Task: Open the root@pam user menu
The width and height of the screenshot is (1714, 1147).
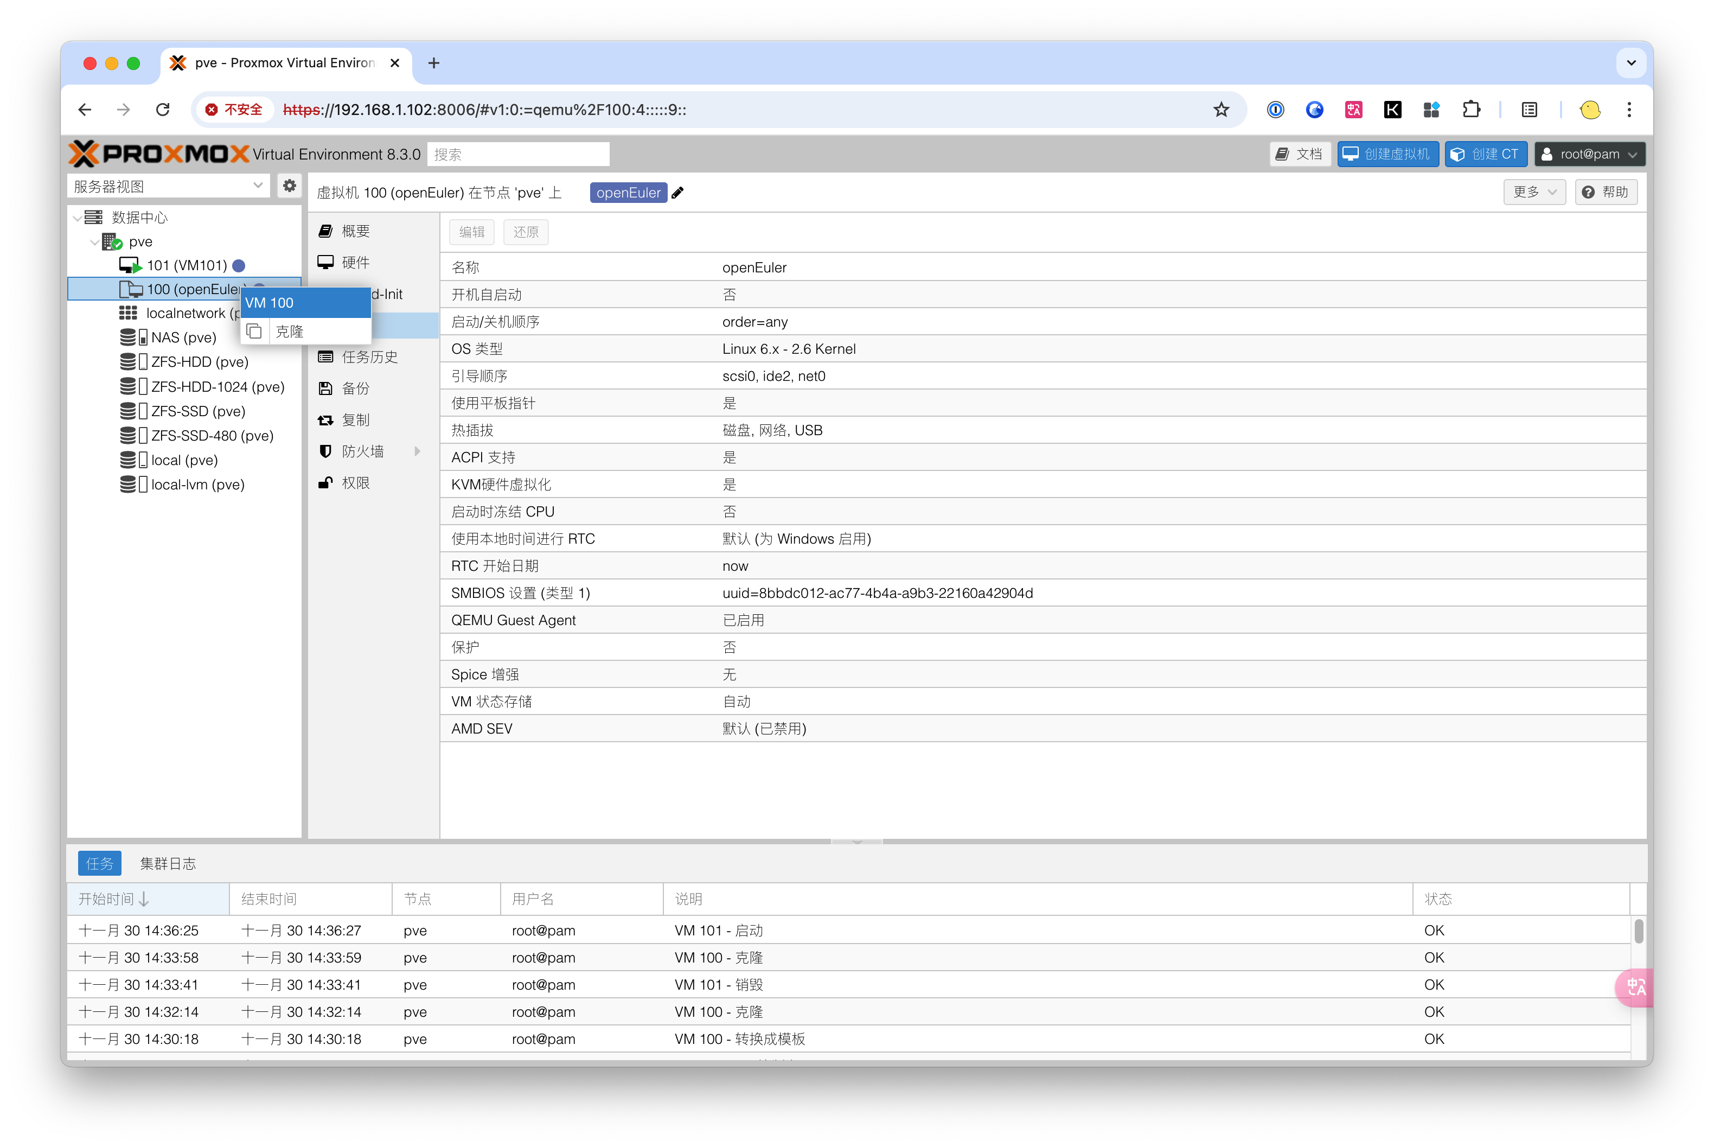Action: click(x=1590, y=154)
